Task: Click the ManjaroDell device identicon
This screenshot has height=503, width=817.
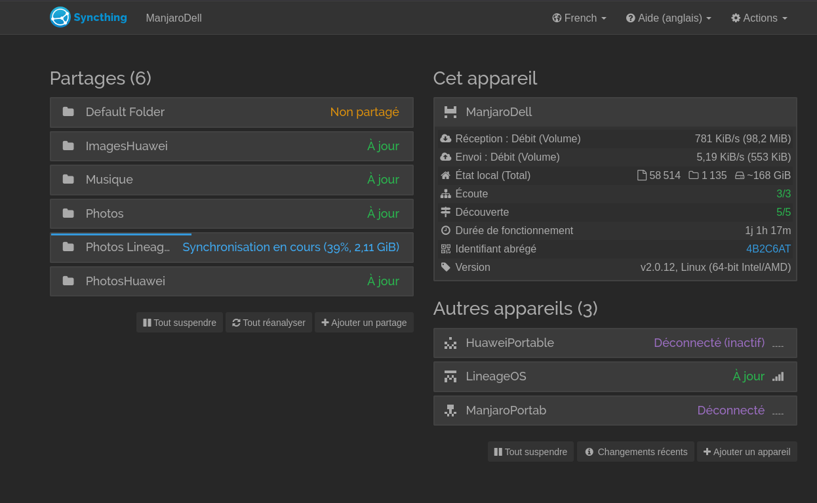Action: click(x=450, y=112)
